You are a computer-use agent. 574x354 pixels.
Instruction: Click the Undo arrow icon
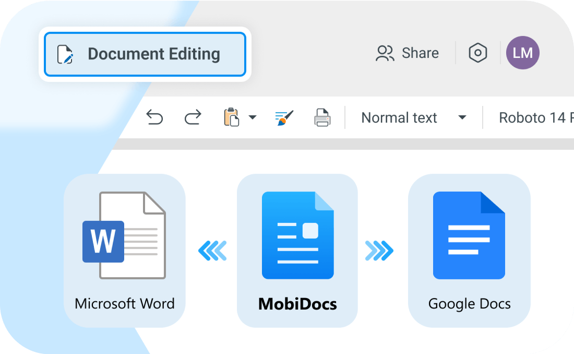[154, 117]
